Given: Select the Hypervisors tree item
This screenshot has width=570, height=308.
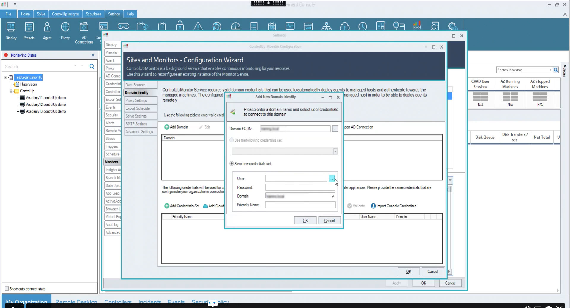Looking at the screenshot, I should pyautogui.click(x=28, y=84).
